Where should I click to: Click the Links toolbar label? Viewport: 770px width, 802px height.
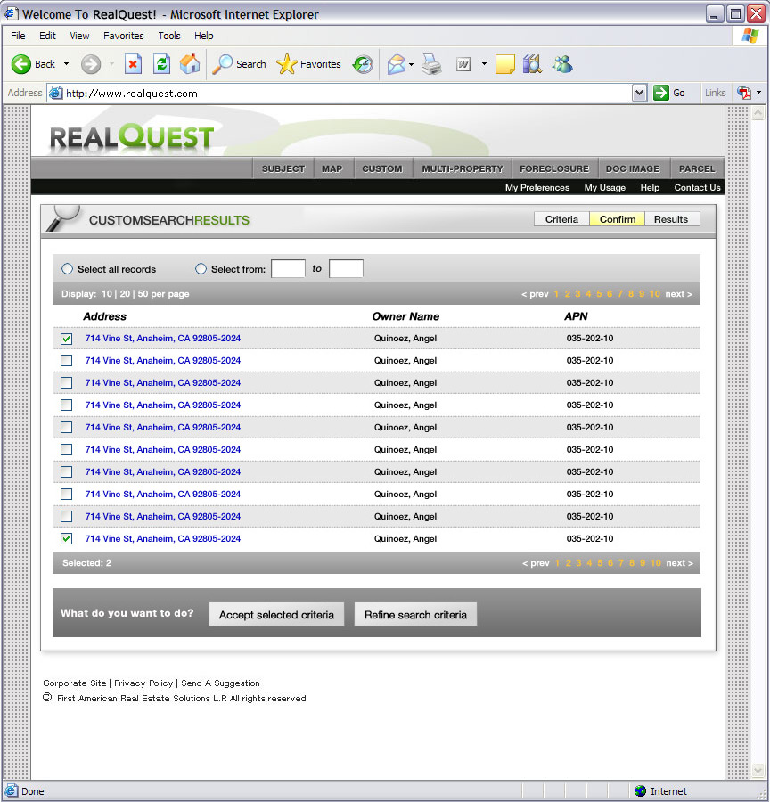click(715, 93)
